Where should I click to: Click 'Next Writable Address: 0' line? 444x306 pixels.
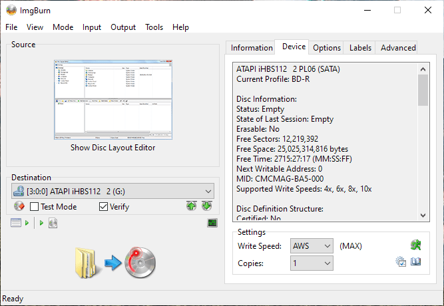pos(279,169)
